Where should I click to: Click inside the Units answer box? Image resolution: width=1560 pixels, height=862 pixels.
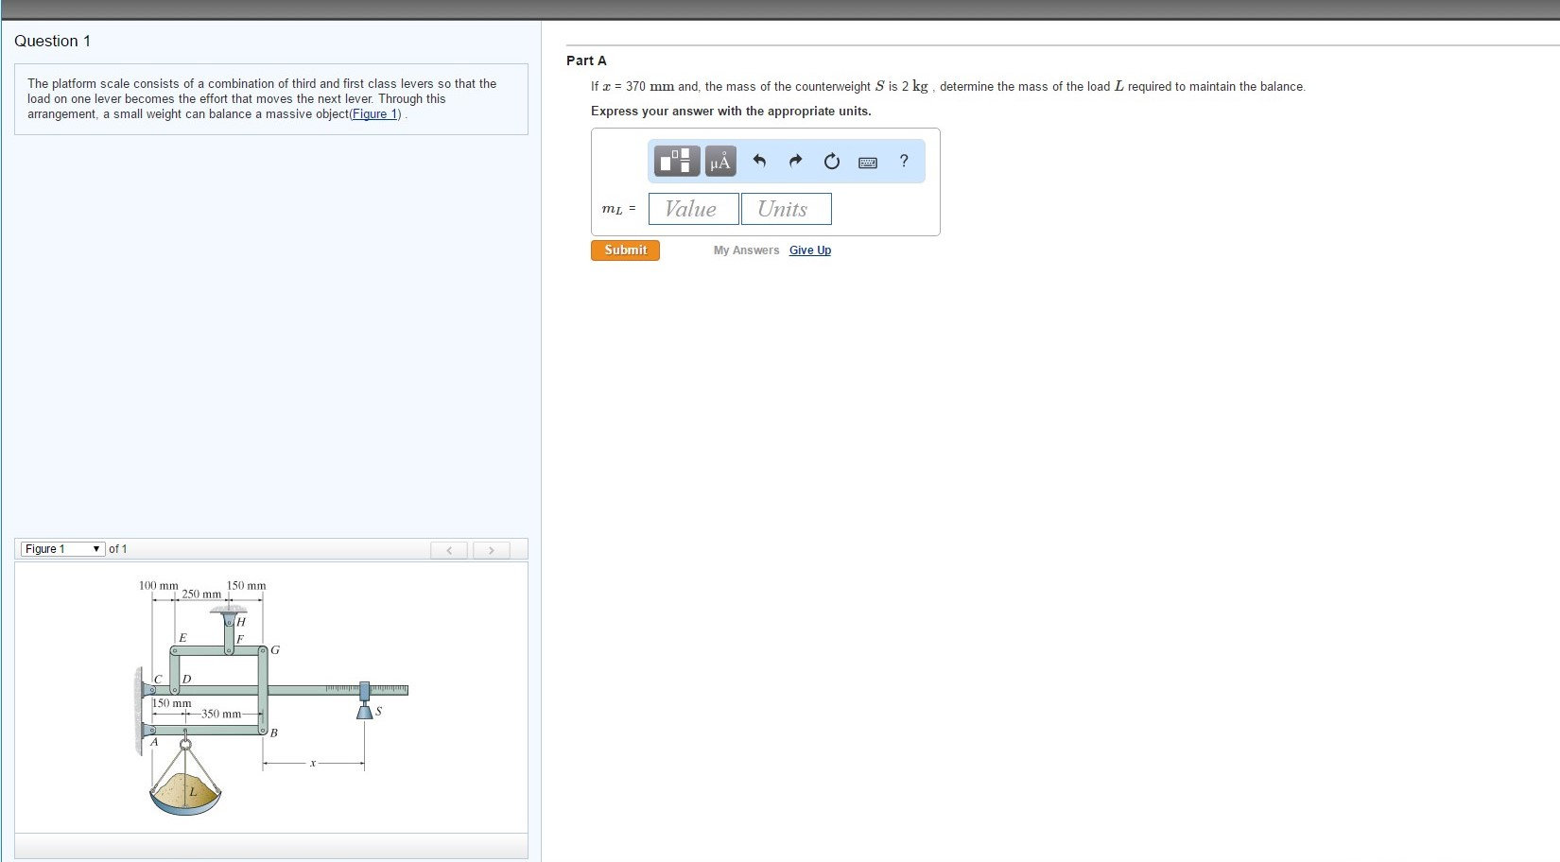click(x=786, y=208)
